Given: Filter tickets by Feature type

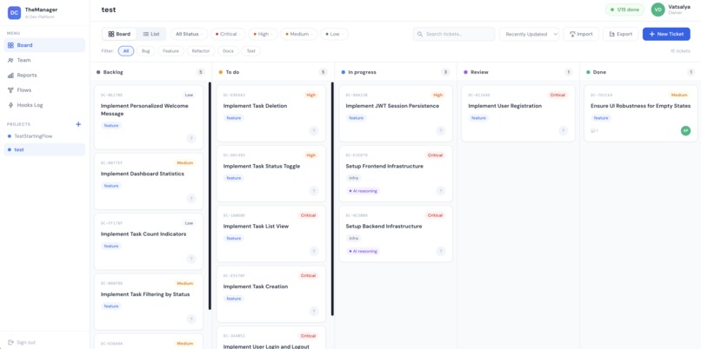Looking at the screenshot, I should tap(170, 51).
